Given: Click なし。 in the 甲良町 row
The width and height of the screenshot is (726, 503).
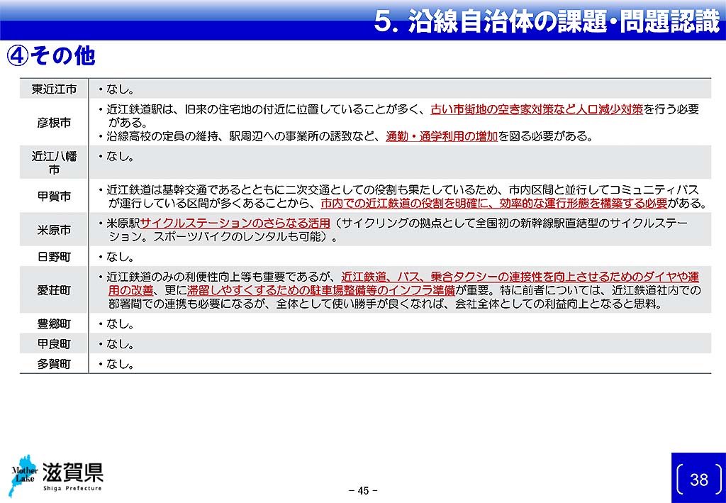Looking at the screenshot, I should pos(120,344).
